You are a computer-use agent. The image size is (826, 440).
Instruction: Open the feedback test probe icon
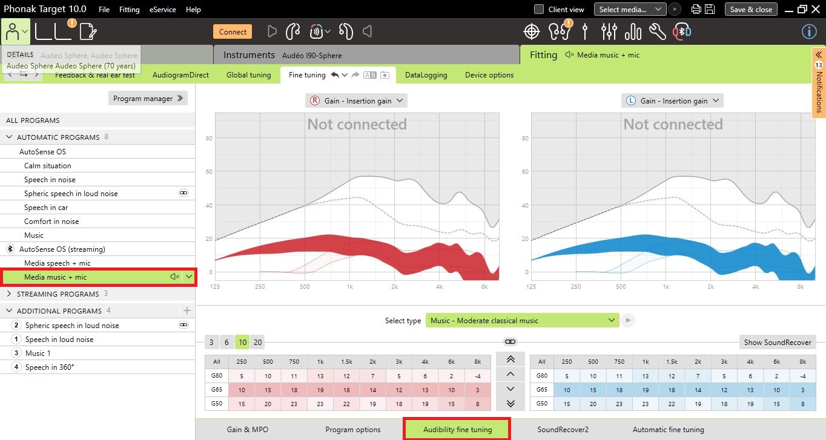(x=585, y=31)
